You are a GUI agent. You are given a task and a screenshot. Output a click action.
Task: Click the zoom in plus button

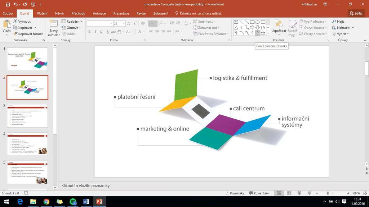click(x=348, y=193)
